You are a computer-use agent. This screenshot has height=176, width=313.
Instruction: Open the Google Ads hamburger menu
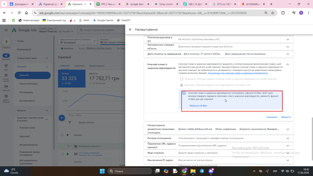click(6, 30)
